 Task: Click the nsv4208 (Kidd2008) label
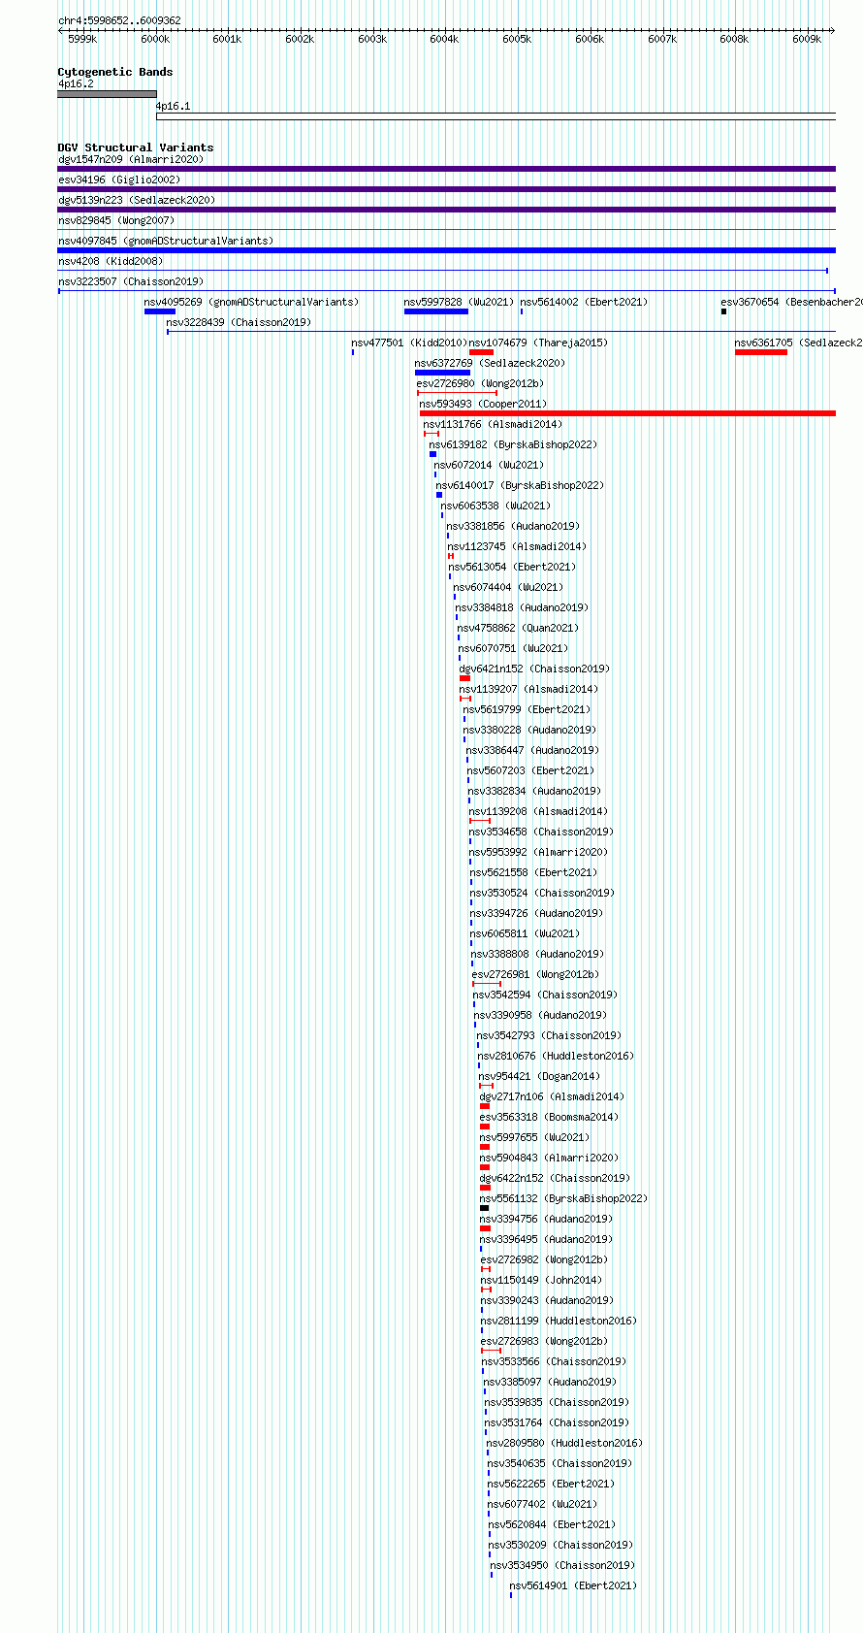tap(111, 261)
